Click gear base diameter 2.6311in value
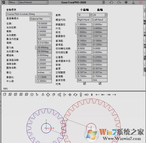The width and height of the screenshot is (146, 143). 100,36
